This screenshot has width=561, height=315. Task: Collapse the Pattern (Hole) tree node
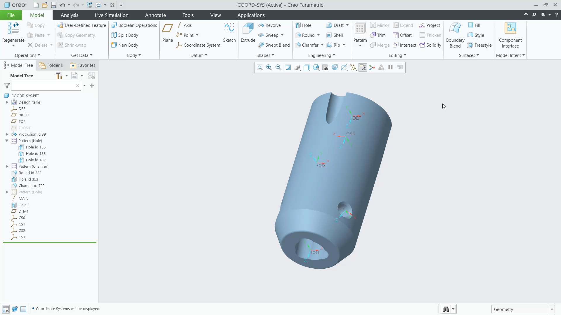pyautogui.click(x=7, y=141)
